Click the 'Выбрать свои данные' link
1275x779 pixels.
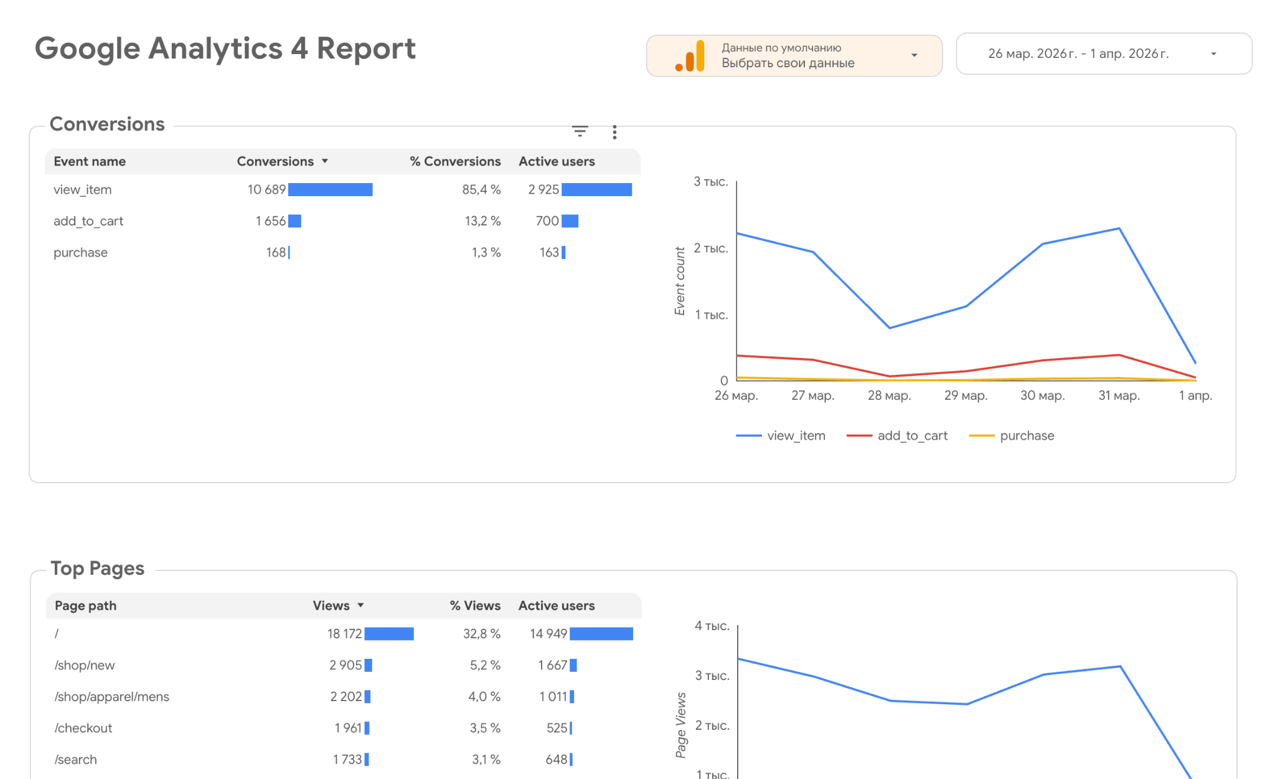[x=788, y=63]
